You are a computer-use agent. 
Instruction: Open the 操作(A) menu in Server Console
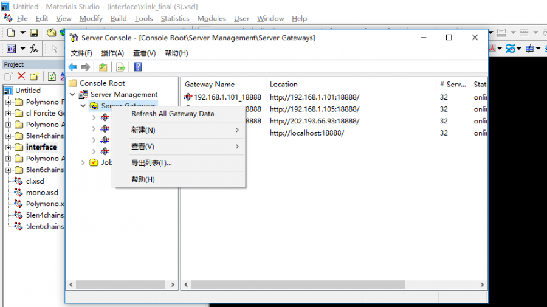click(112, 53)
